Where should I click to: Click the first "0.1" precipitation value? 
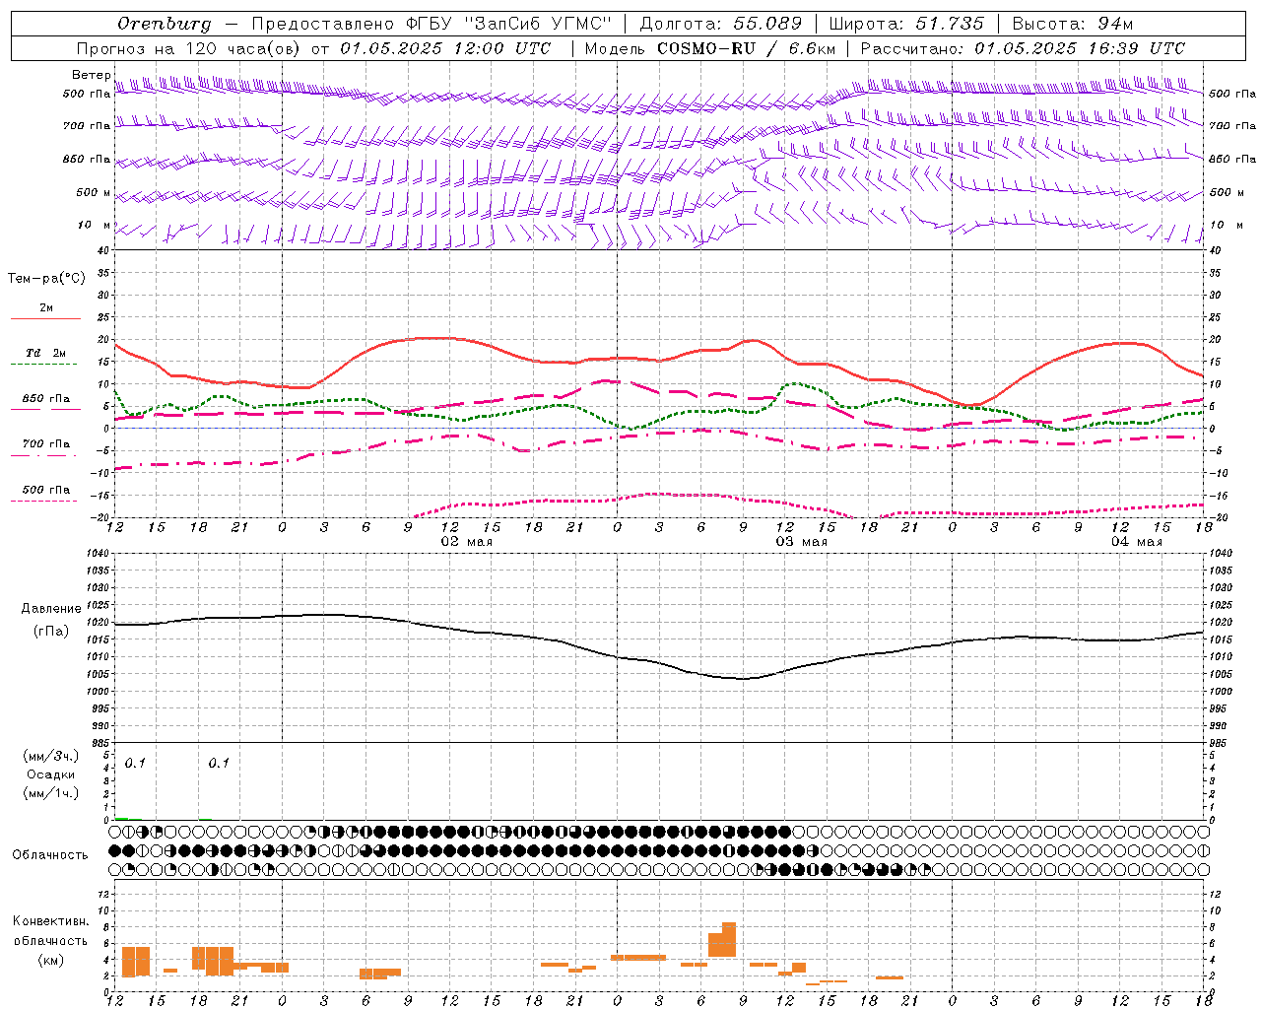[x=135, y=763]
